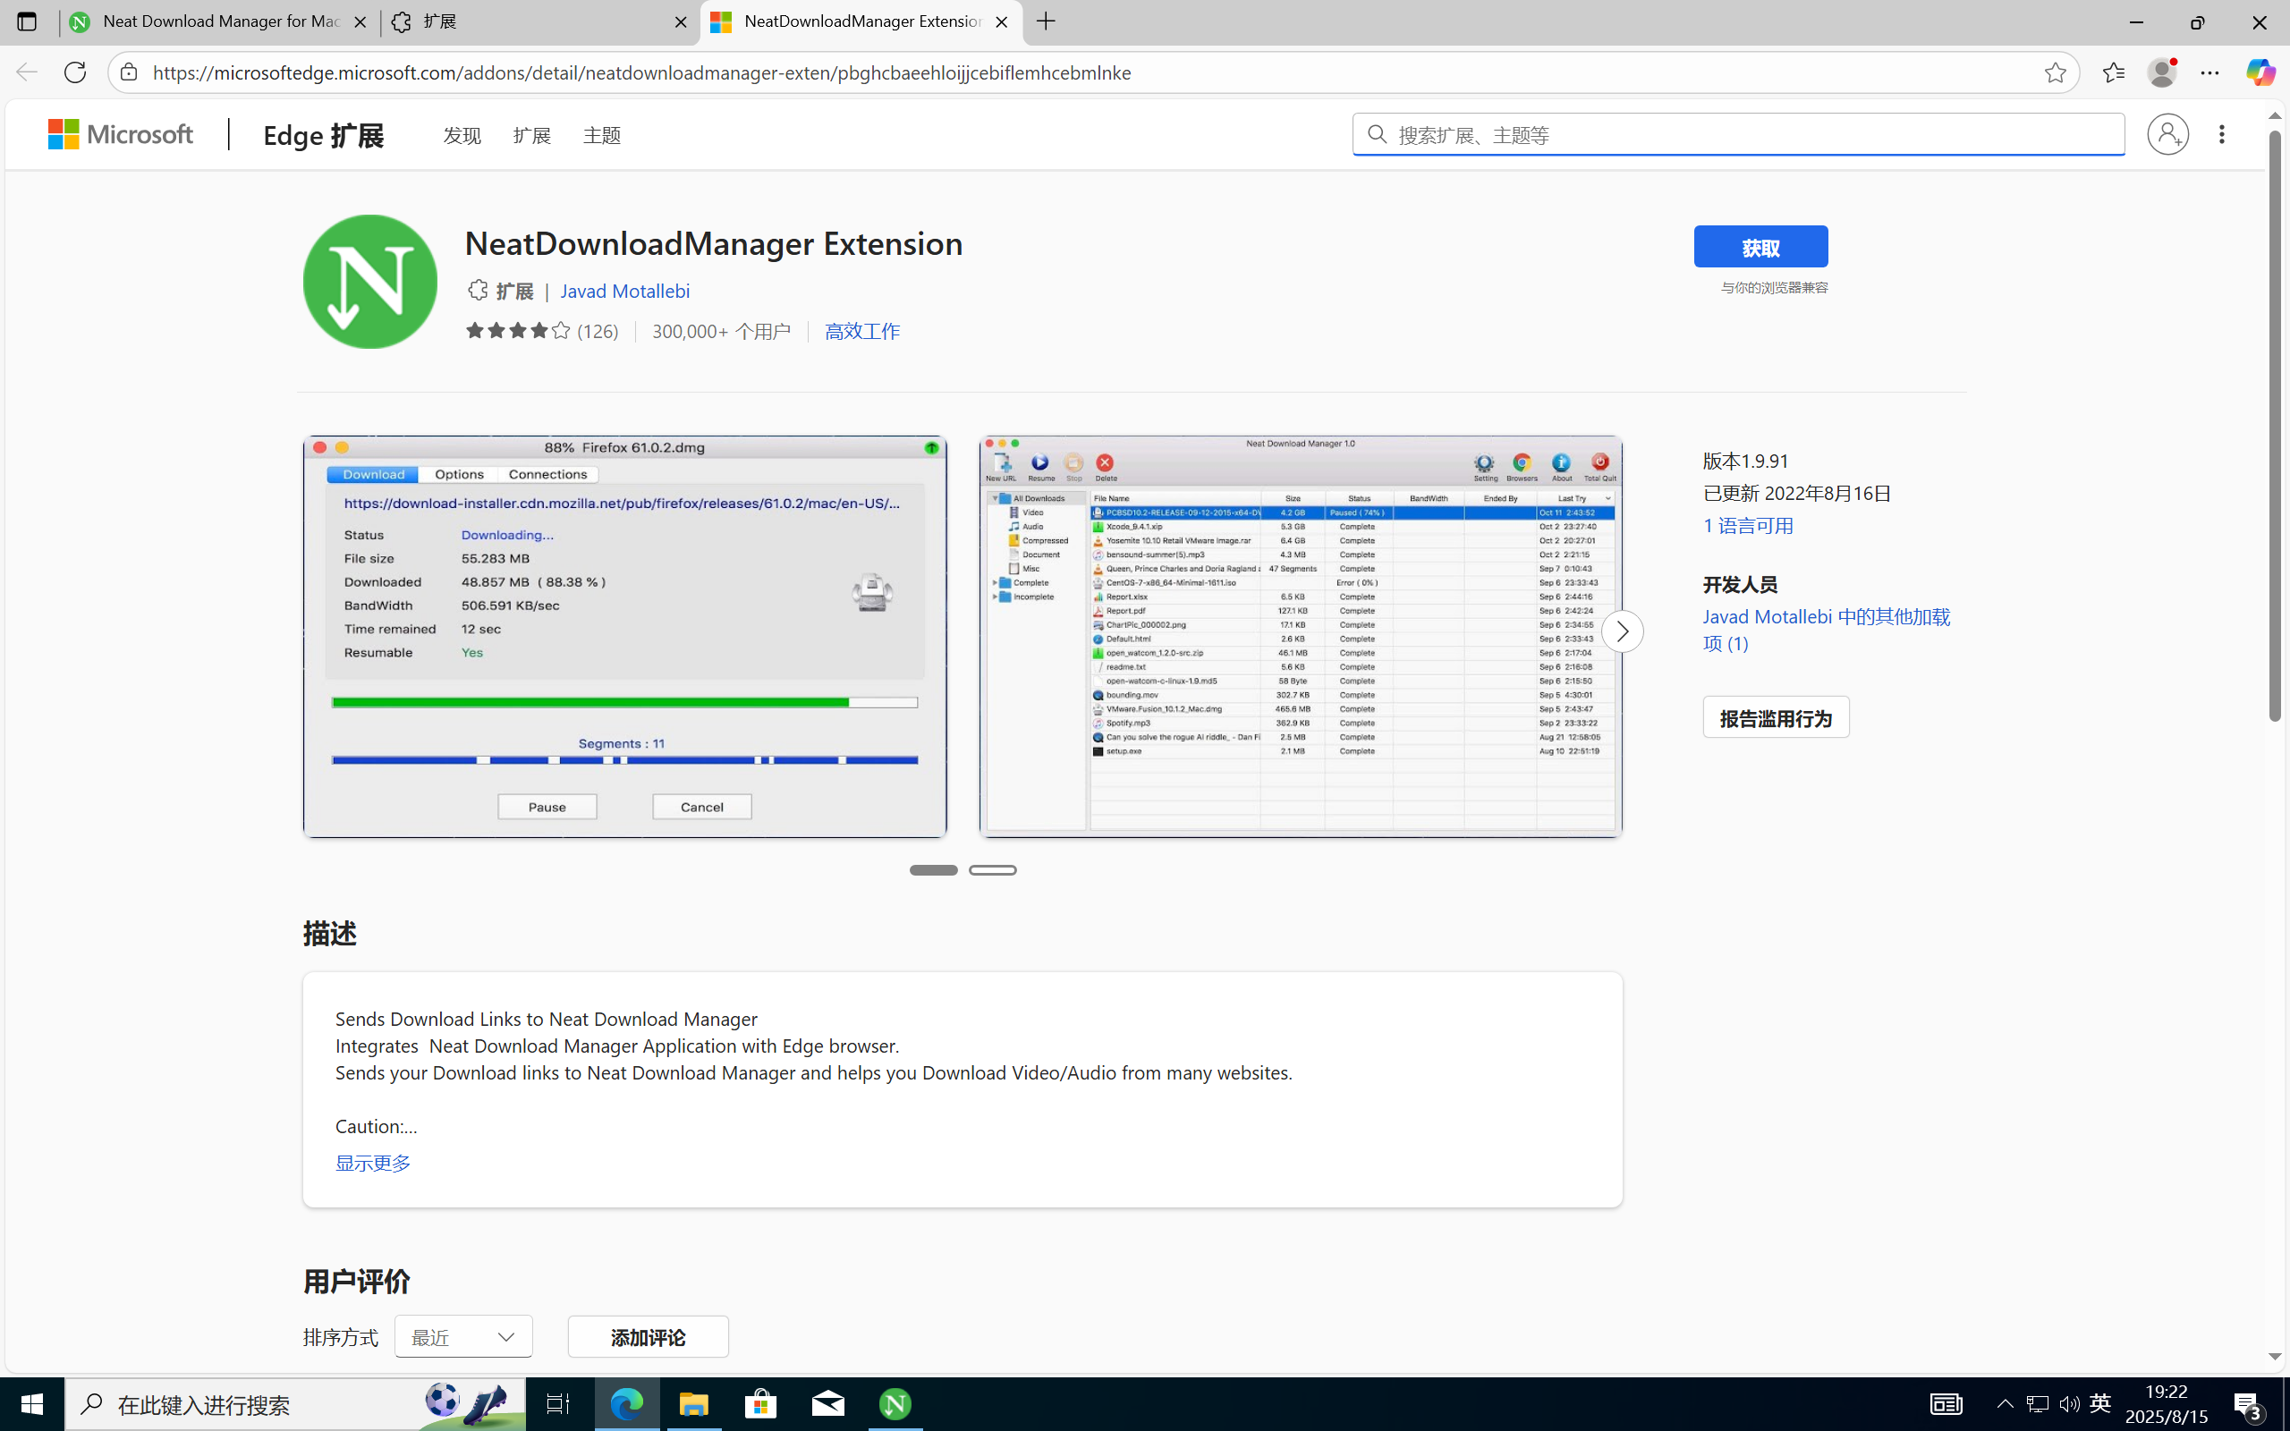Open tab actions menu icon
The width and height of the screenshot is (2290, 1431).
coord(27,21)
